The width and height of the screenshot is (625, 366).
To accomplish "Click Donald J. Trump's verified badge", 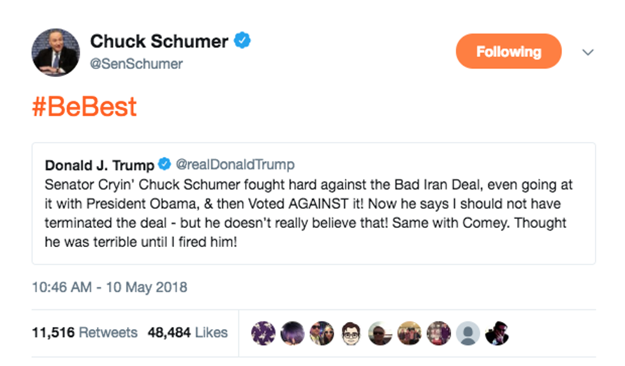I will coord(165,165).
